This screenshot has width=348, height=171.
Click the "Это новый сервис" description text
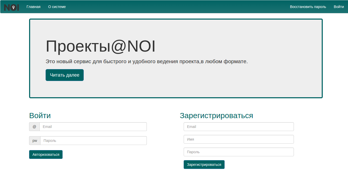click(147, 62)
